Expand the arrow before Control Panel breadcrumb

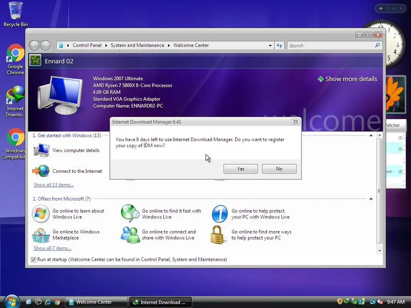click(x=68, y=46)
